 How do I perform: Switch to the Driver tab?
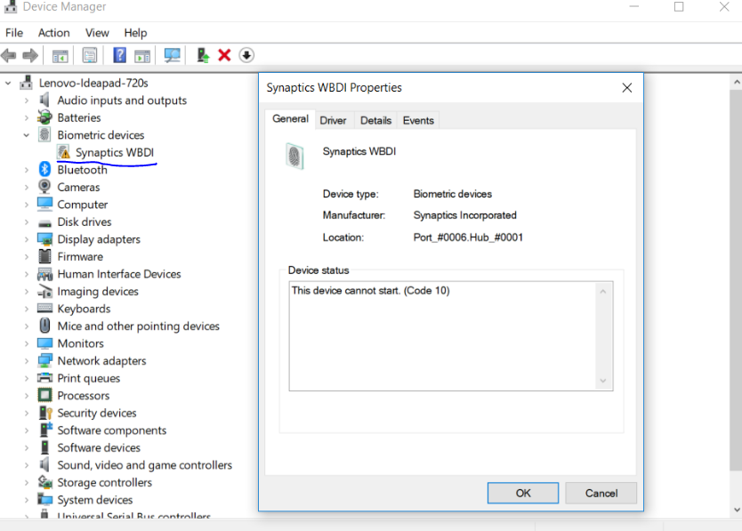pyautogui.click(x=333, y=120)
